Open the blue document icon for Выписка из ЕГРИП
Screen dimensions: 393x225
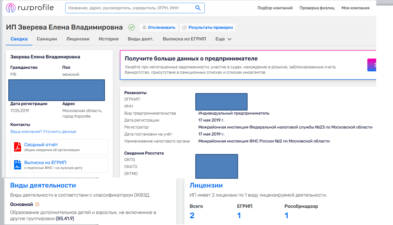[x=17, y=165]
